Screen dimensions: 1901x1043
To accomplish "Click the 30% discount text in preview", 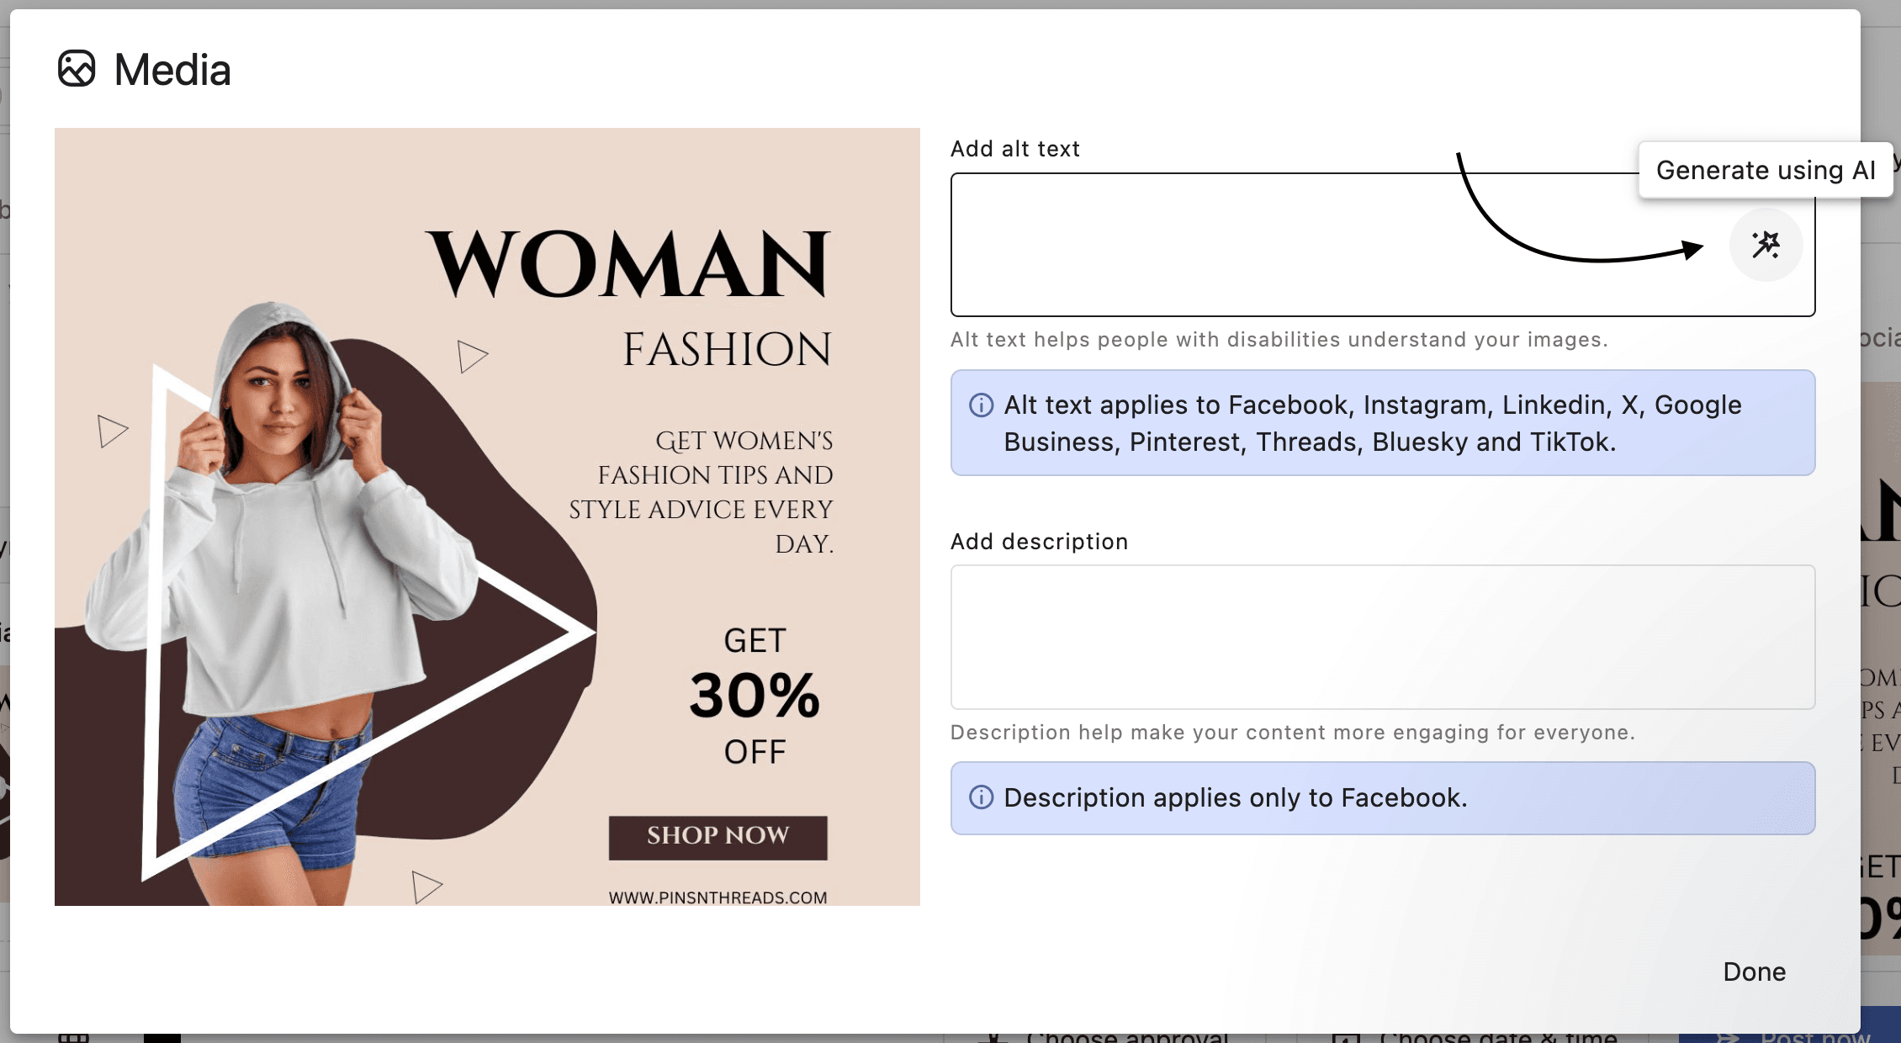I will point(754,696).
